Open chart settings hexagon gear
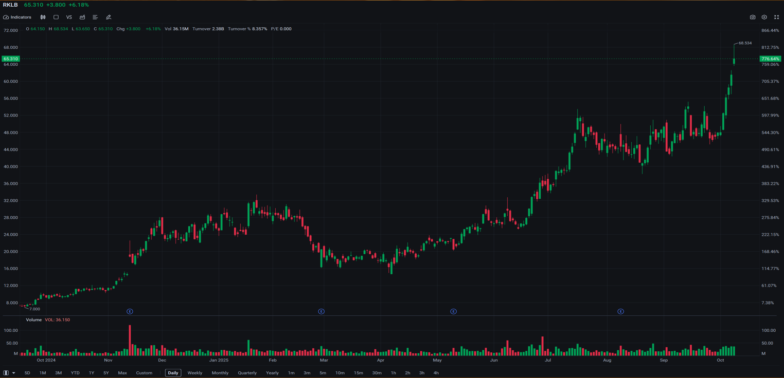784x378 pixels. pyautogui.click(x=764, y=17)
